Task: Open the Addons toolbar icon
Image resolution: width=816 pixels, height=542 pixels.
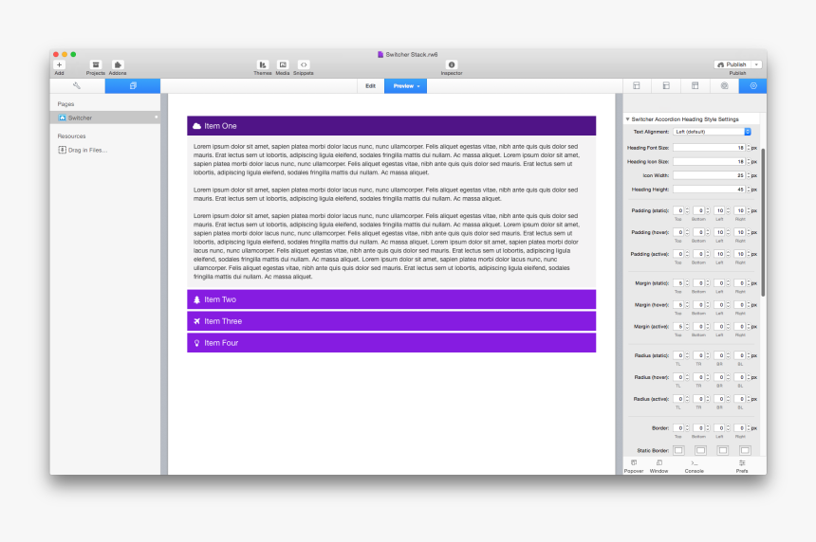Action: (x=118, y=65)
